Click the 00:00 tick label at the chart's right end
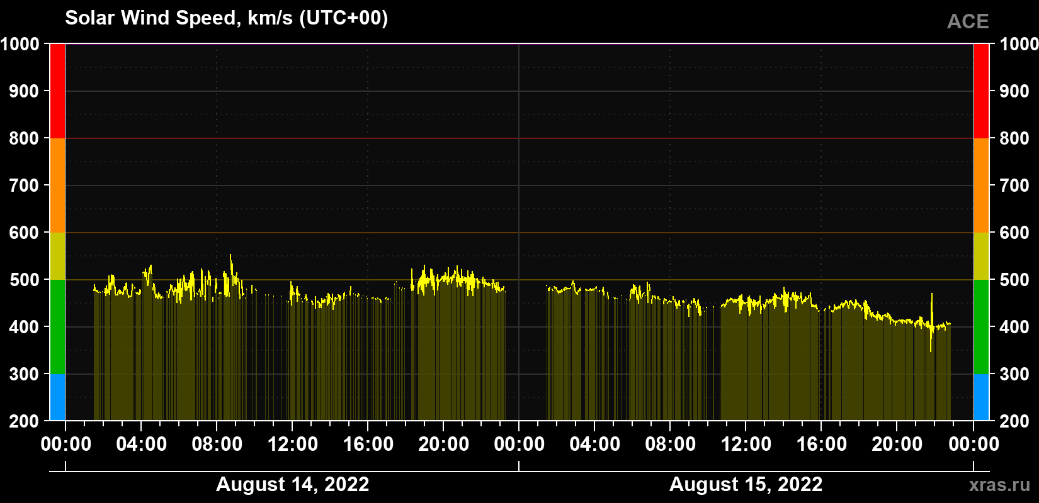The image size is (1039, 503). pyautogui.click(x=974, y=445)
